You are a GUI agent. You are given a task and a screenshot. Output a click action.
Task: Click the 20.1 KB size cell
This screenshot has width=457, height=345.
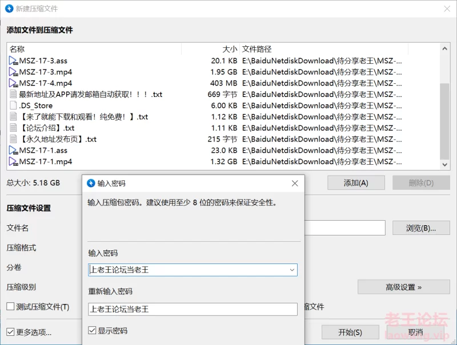224,61
